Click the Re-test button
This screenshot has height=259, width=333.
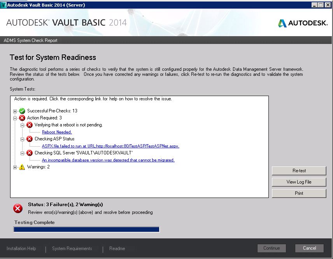click(x=299, y=171)
